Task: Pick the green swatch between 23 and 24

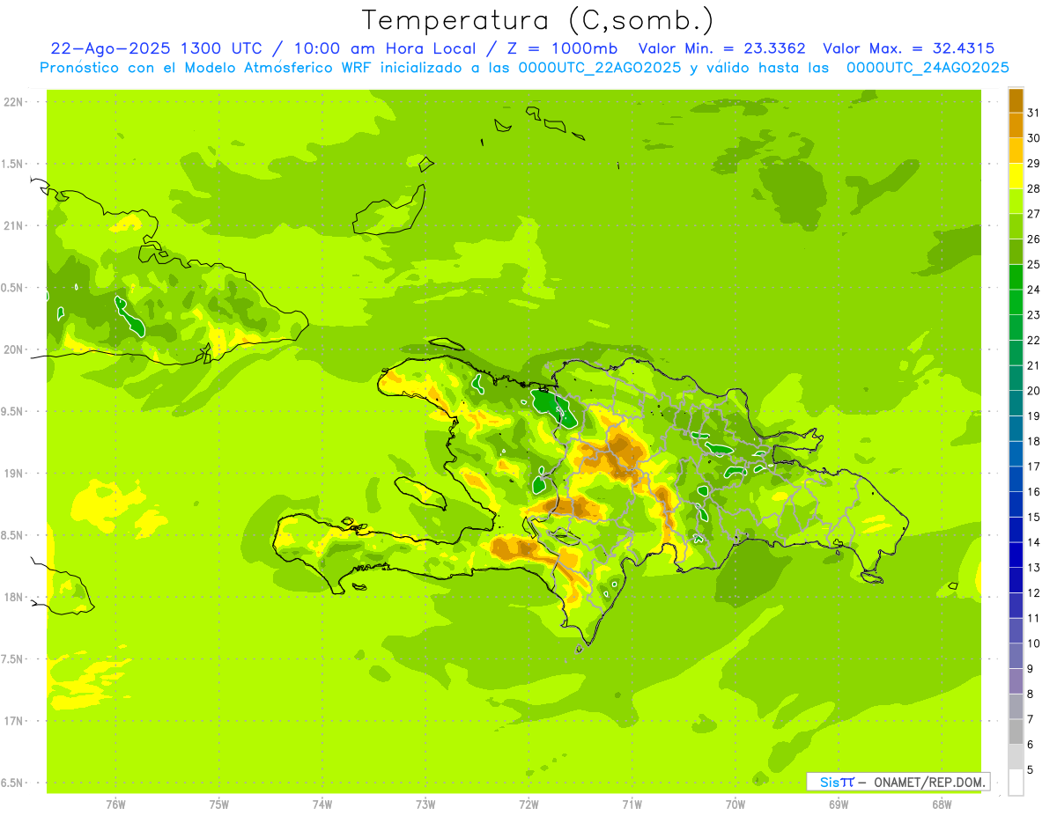Action: click(x=1016, y=303)
